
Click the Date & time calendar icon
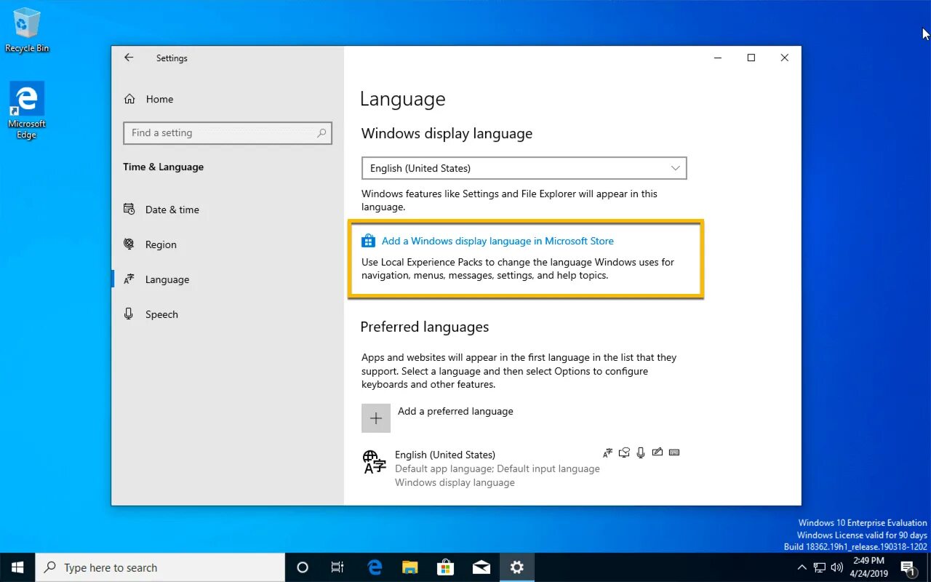[129, 210]
